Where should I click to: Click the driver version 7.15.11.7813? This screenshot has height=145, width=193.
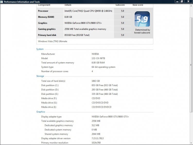(98, 138)
